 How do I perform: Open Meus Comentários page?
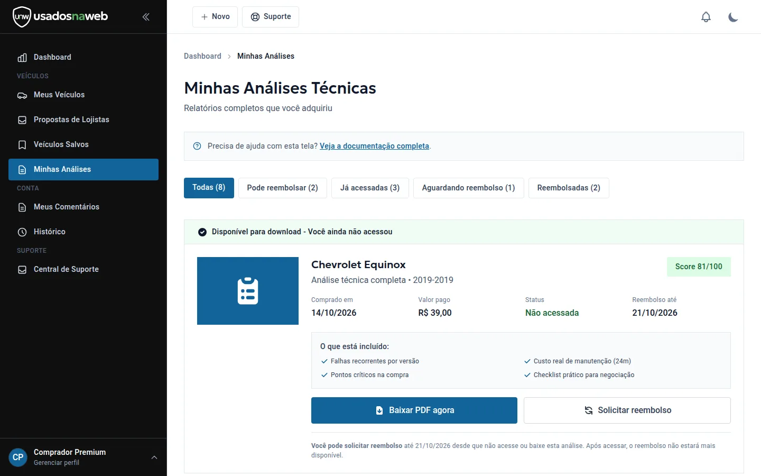(x=83, y=207)
